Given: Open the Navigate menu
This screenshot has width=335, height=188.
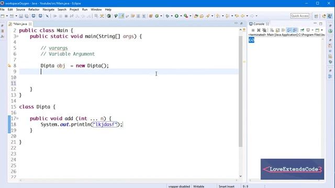Looking at the screenshot, I should pos(49,9).
